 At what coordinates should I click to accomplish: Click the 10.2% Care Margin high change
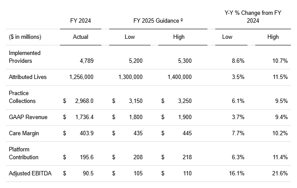pos(280,133)
